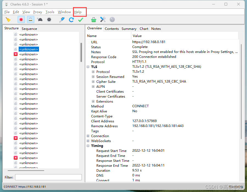
Task: Click into the Filter input field
Action: point(48,177)
